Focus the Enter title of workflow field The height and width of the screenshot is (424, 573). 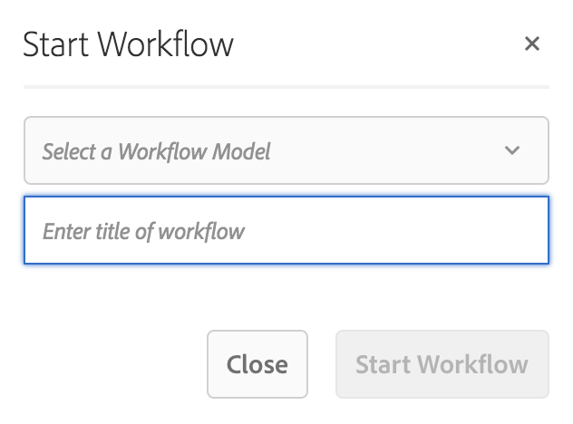point(286,231)
